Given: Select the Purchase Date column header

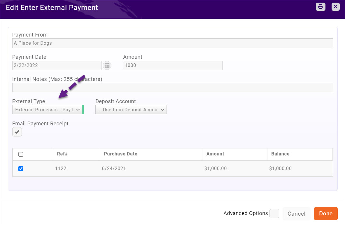Looking at the screenshot, I should pyautogui.click(x=120, y=154).
